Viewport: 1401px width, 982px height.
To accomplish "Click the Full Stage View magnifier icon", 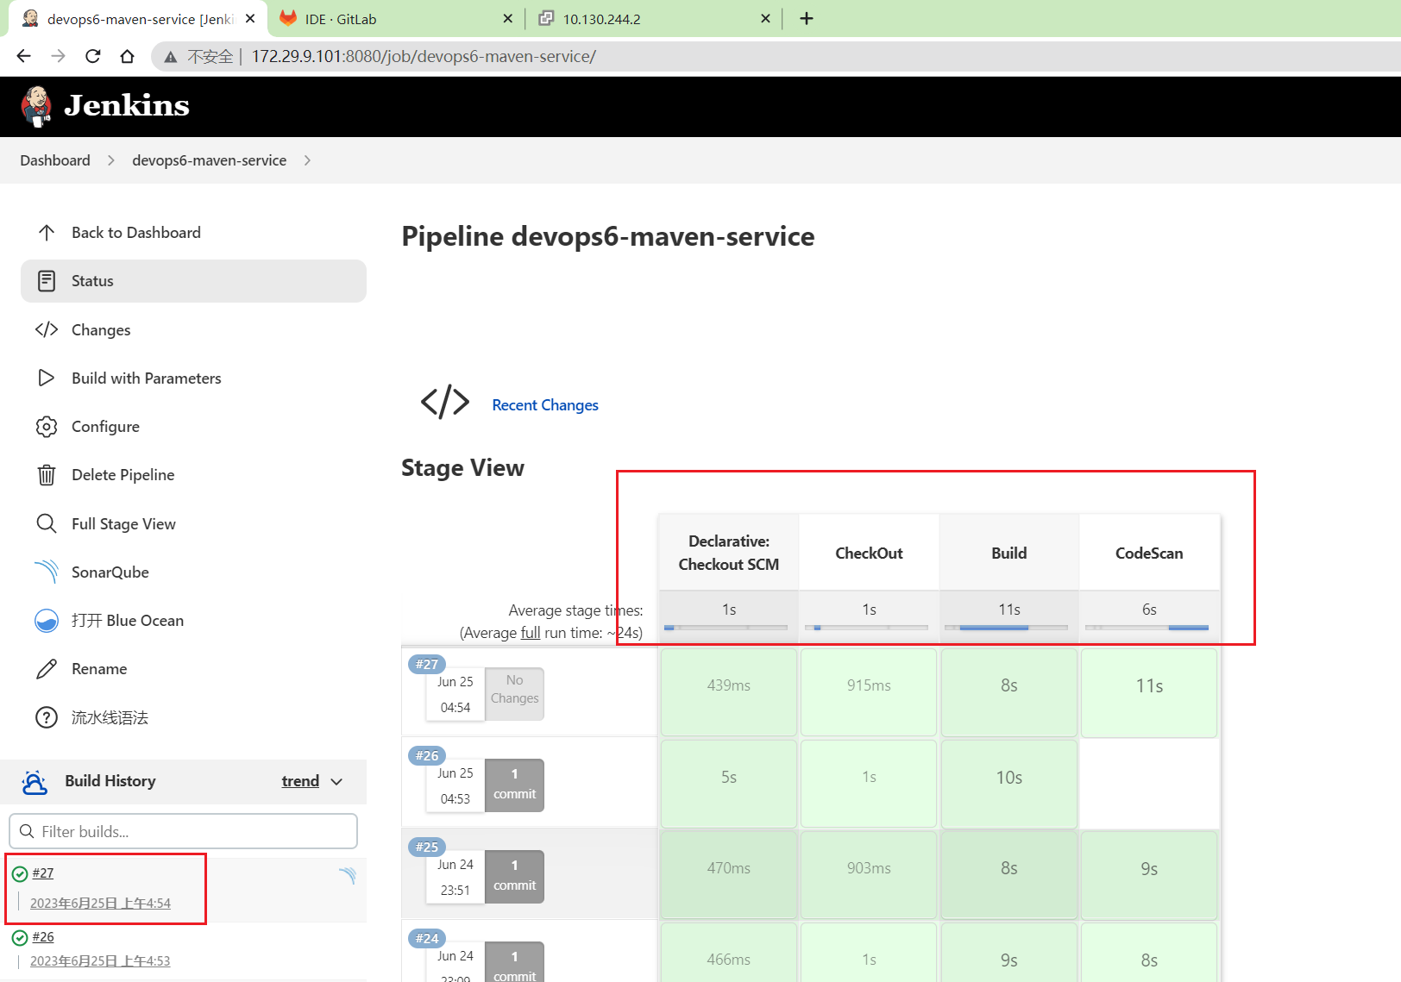I will (47, 523).
